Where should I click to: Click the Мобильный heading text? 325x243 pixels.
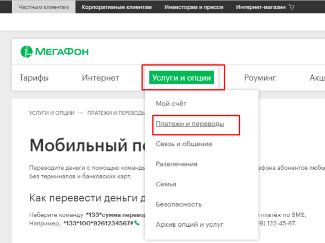click(x=79, y=145)
